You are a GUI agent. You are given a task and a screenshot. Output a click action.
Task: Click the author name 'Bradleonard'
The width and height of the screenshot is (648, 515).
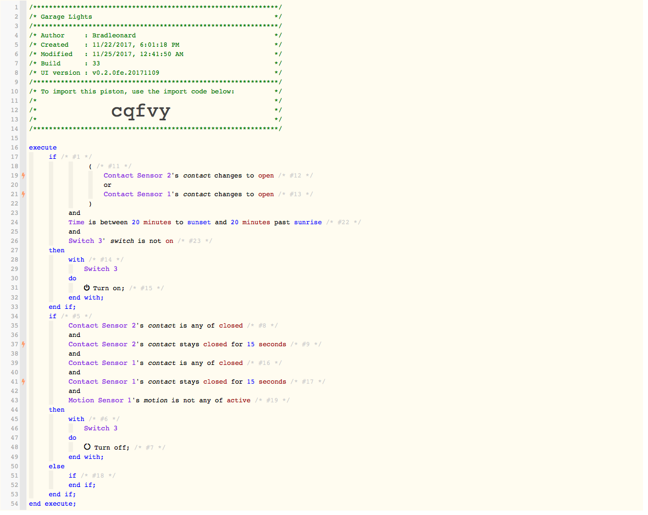coord(114,36)
